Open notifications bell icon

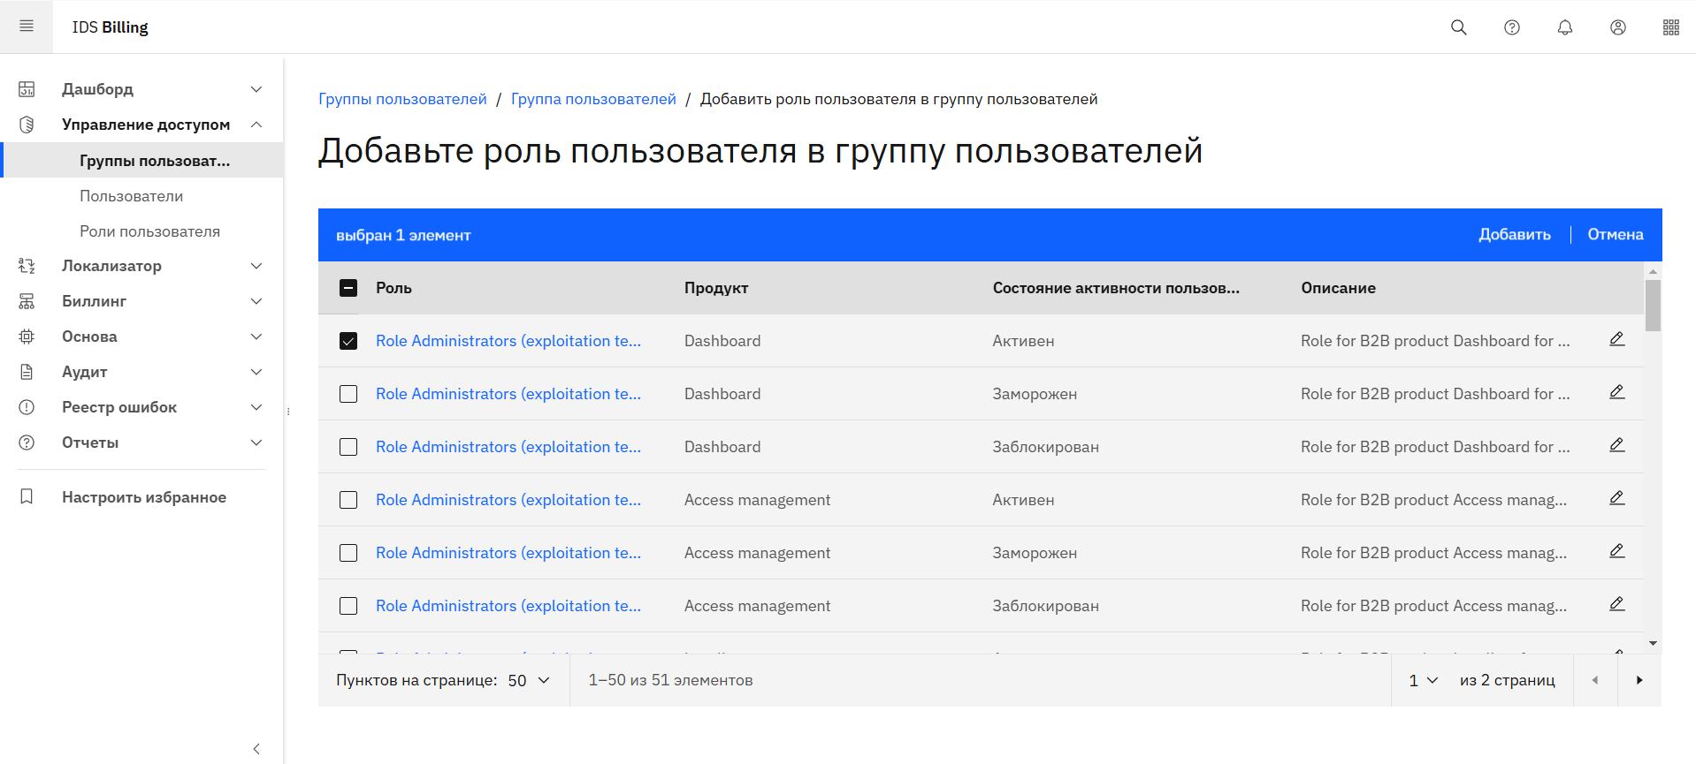tap(1564, 27)
